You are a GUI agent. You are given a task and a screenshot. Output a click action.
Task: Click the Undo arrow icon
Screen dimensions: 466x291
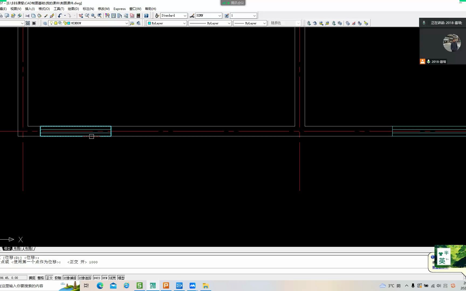[x=60, y=16]
